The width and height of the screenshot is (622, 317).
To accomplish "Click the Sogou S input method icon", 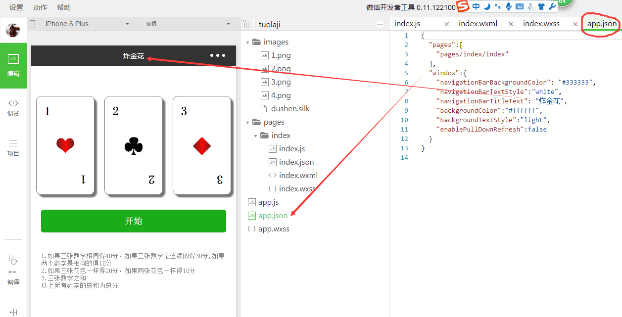I will 463,6.
